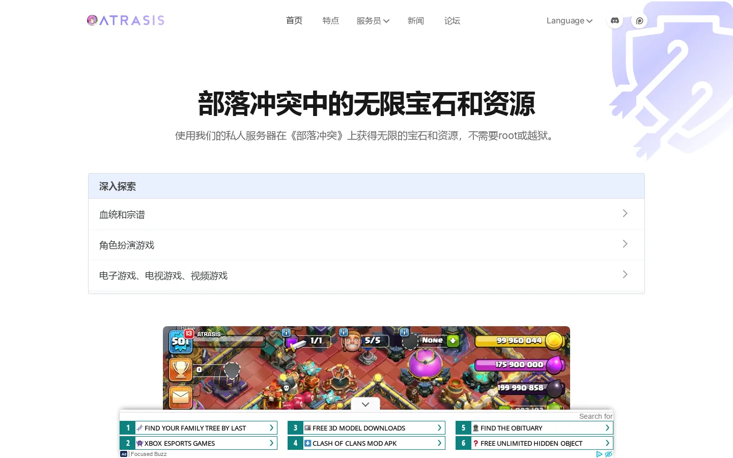
Task: Click the Focused Buzz ad label
Action: point(149,454)
